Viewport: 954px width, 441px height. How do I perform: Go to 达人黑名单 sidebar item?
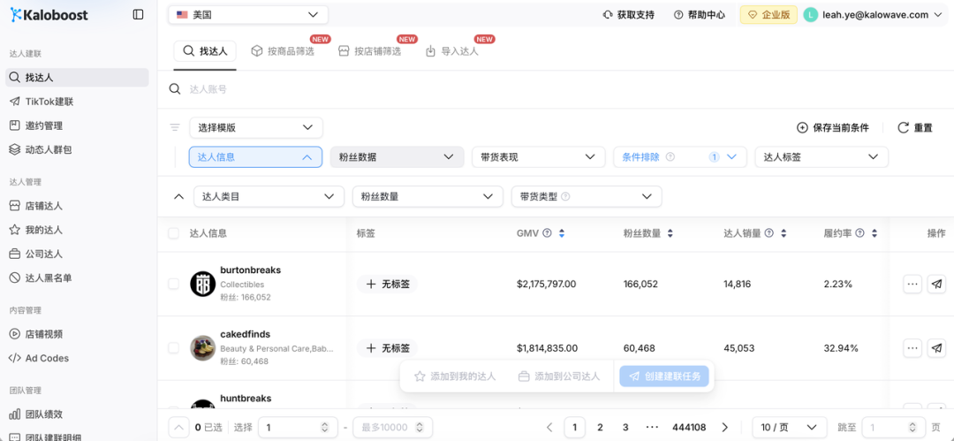(77, 278)
